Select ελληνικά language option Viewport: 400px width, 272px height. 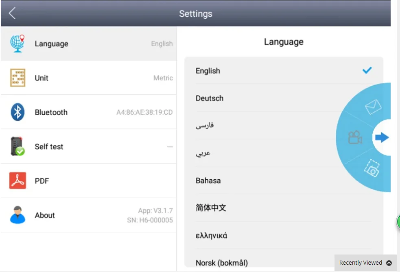click(284, 235)
